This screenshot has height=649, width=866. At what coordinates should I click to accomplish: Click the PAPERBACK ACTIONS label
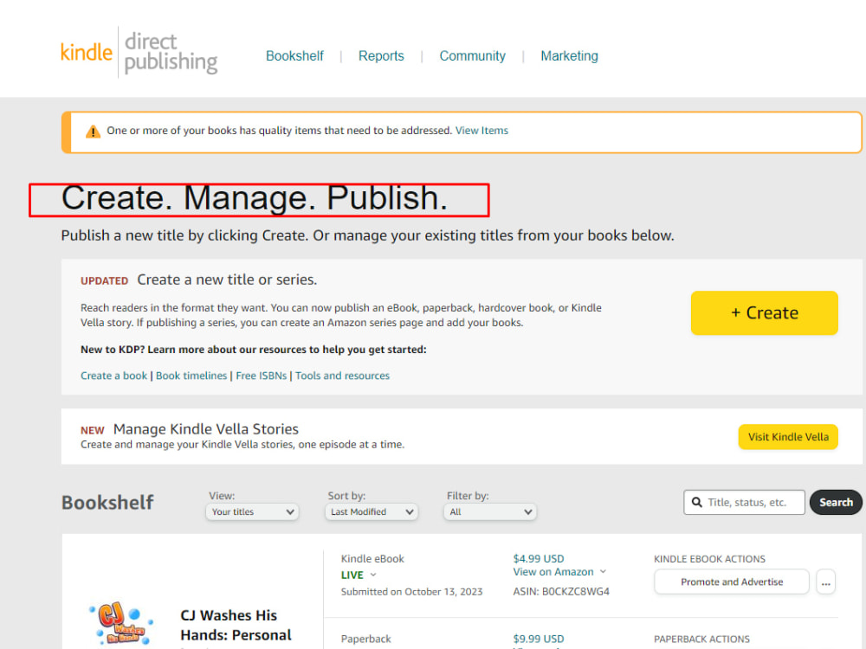(702, 639)
